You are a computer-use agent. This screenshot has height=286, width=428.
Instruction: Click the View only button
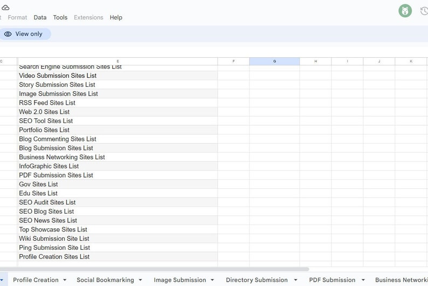point(23,34)
